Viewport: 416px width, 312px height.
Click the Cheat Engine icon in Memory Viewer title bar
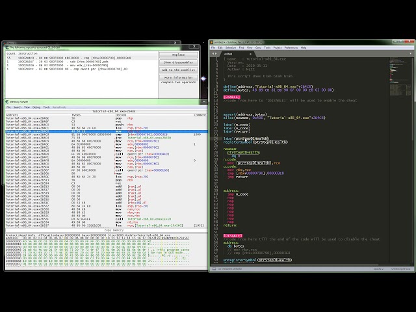tap(6, 102)
